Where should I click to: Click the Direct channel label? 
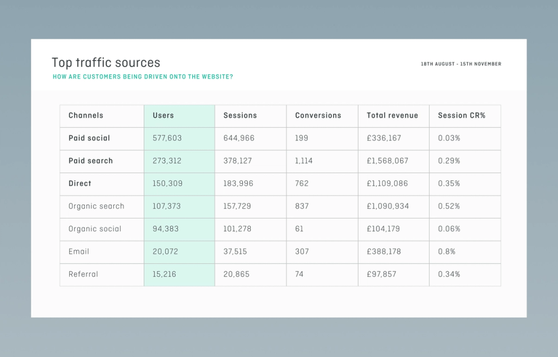(79, 184)
